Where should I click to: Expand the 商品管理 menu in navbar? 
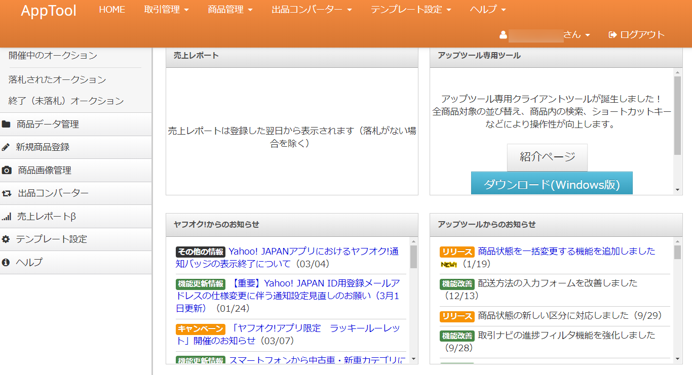click(x=230, y=10)
